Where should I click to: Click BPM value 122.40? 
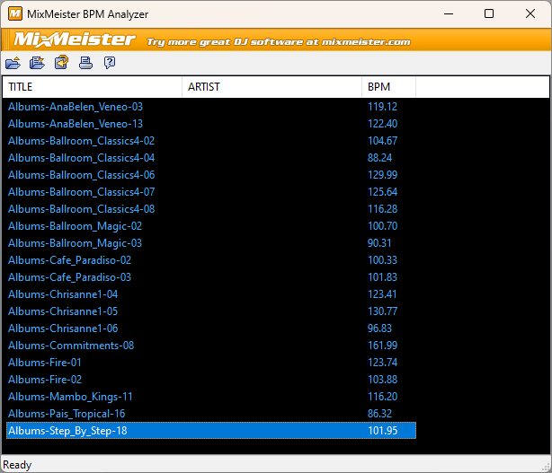click(383, 124)
